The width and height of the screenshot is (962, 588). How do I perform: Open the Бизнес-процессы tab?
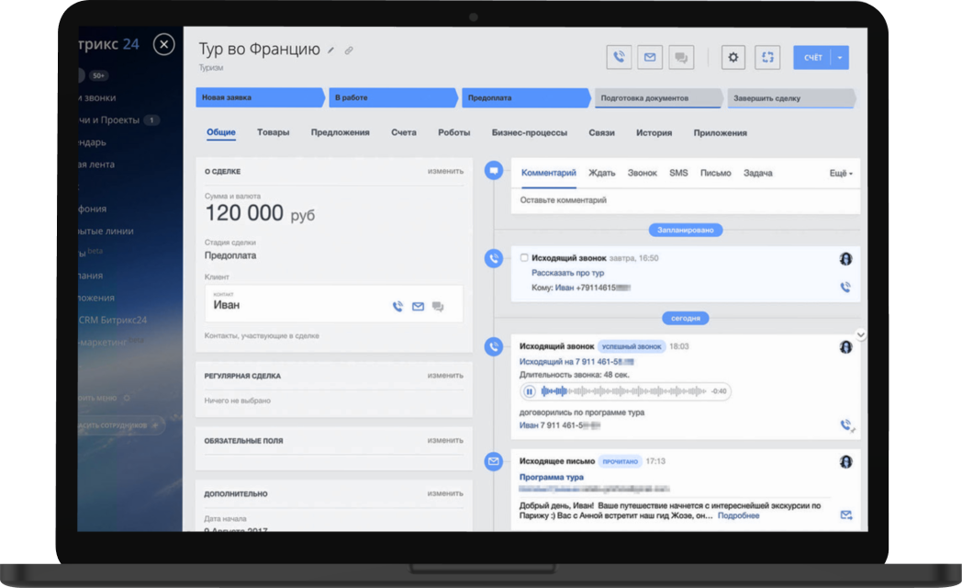click(x=530, y=132)
